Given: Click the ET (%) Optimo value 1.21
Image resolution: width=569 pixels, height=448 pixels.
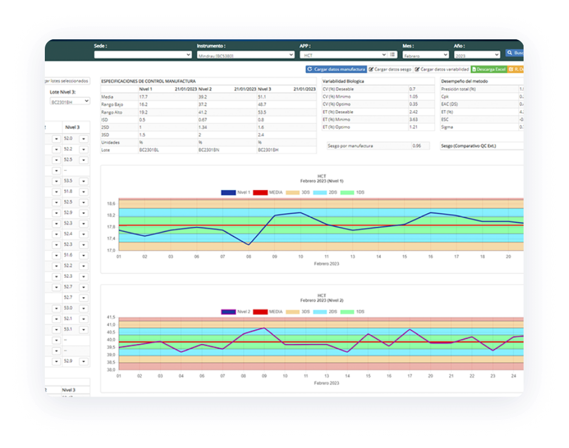Looking at the screenshot, I should 413,127.
